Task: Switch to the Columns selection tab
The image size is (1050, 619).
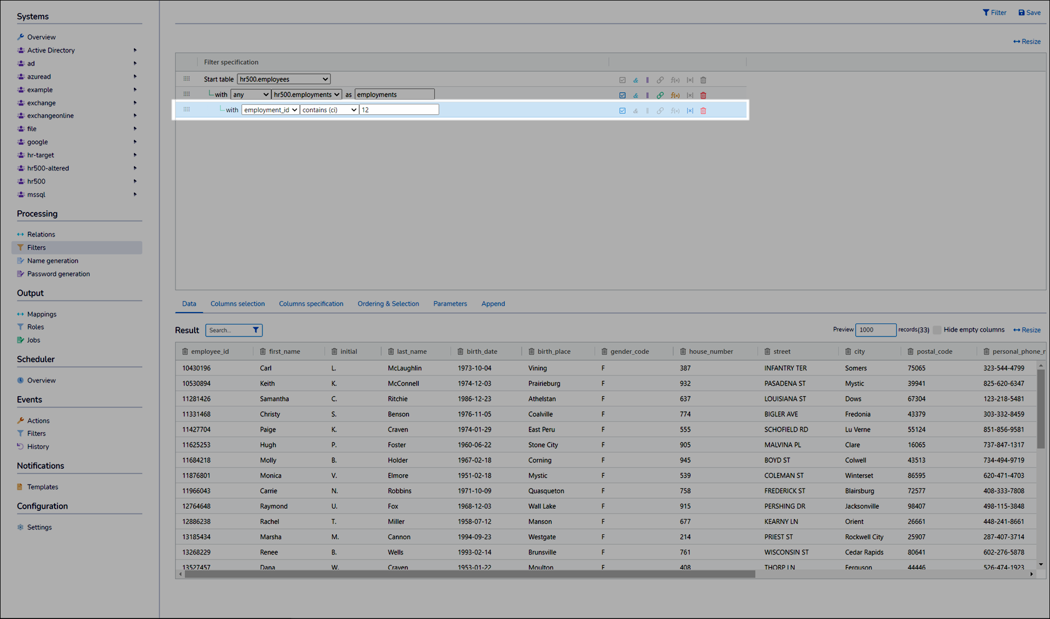Action: click(x=237, y=304)
